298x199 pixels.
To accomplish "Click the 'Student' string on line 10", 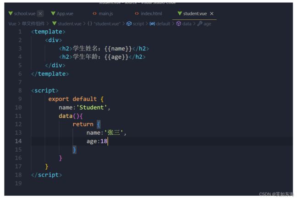I will click(x=91, y=108).
